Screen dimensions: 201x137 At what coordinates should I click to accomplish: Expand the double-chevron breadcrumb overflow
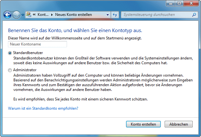point(34,15)
